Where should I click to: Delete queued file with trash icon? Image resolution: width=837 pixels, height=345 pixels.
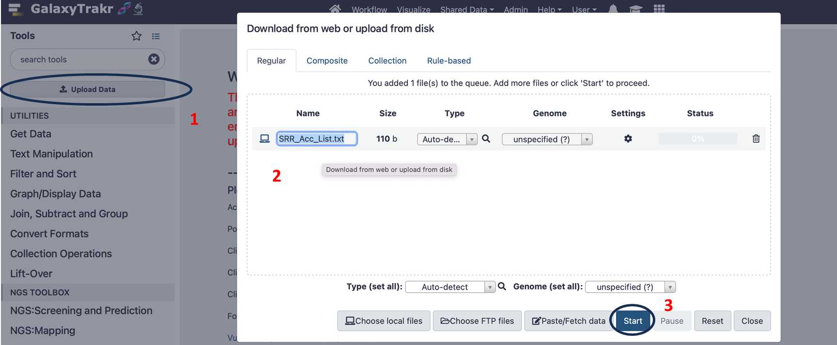click(x=756, y=139)
